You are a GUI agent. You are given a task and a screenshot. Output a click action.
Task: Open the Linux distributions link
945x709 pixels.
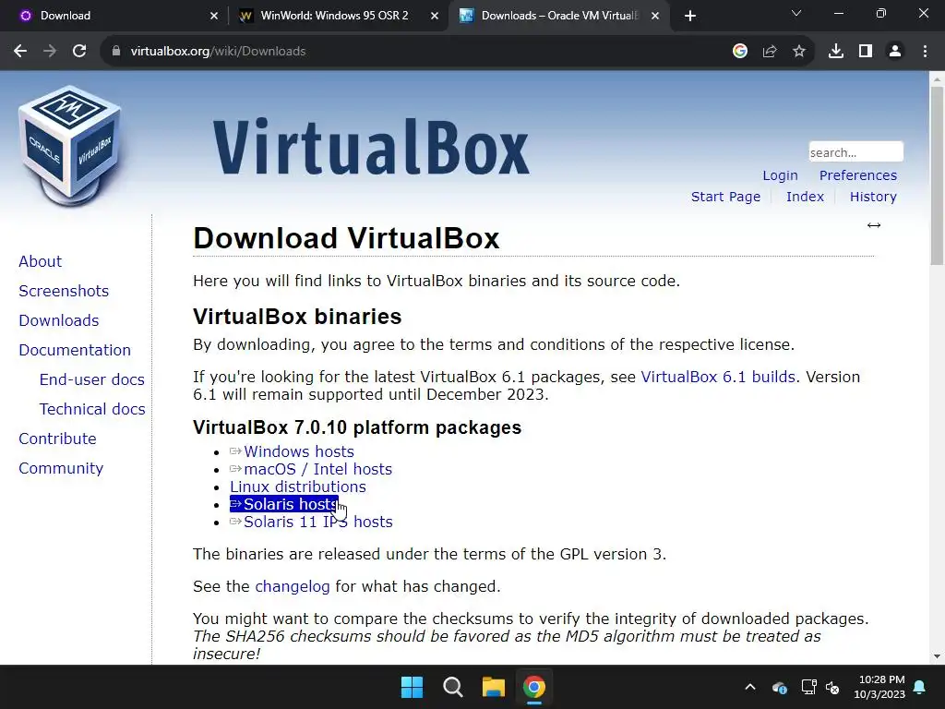[x=298, y=487]
